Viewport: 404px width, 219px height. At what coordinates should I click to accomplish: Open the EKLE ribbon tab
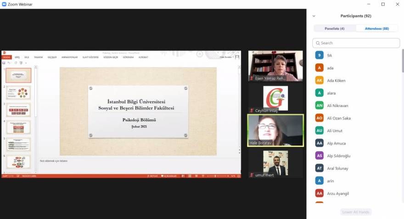pos(27,57)
